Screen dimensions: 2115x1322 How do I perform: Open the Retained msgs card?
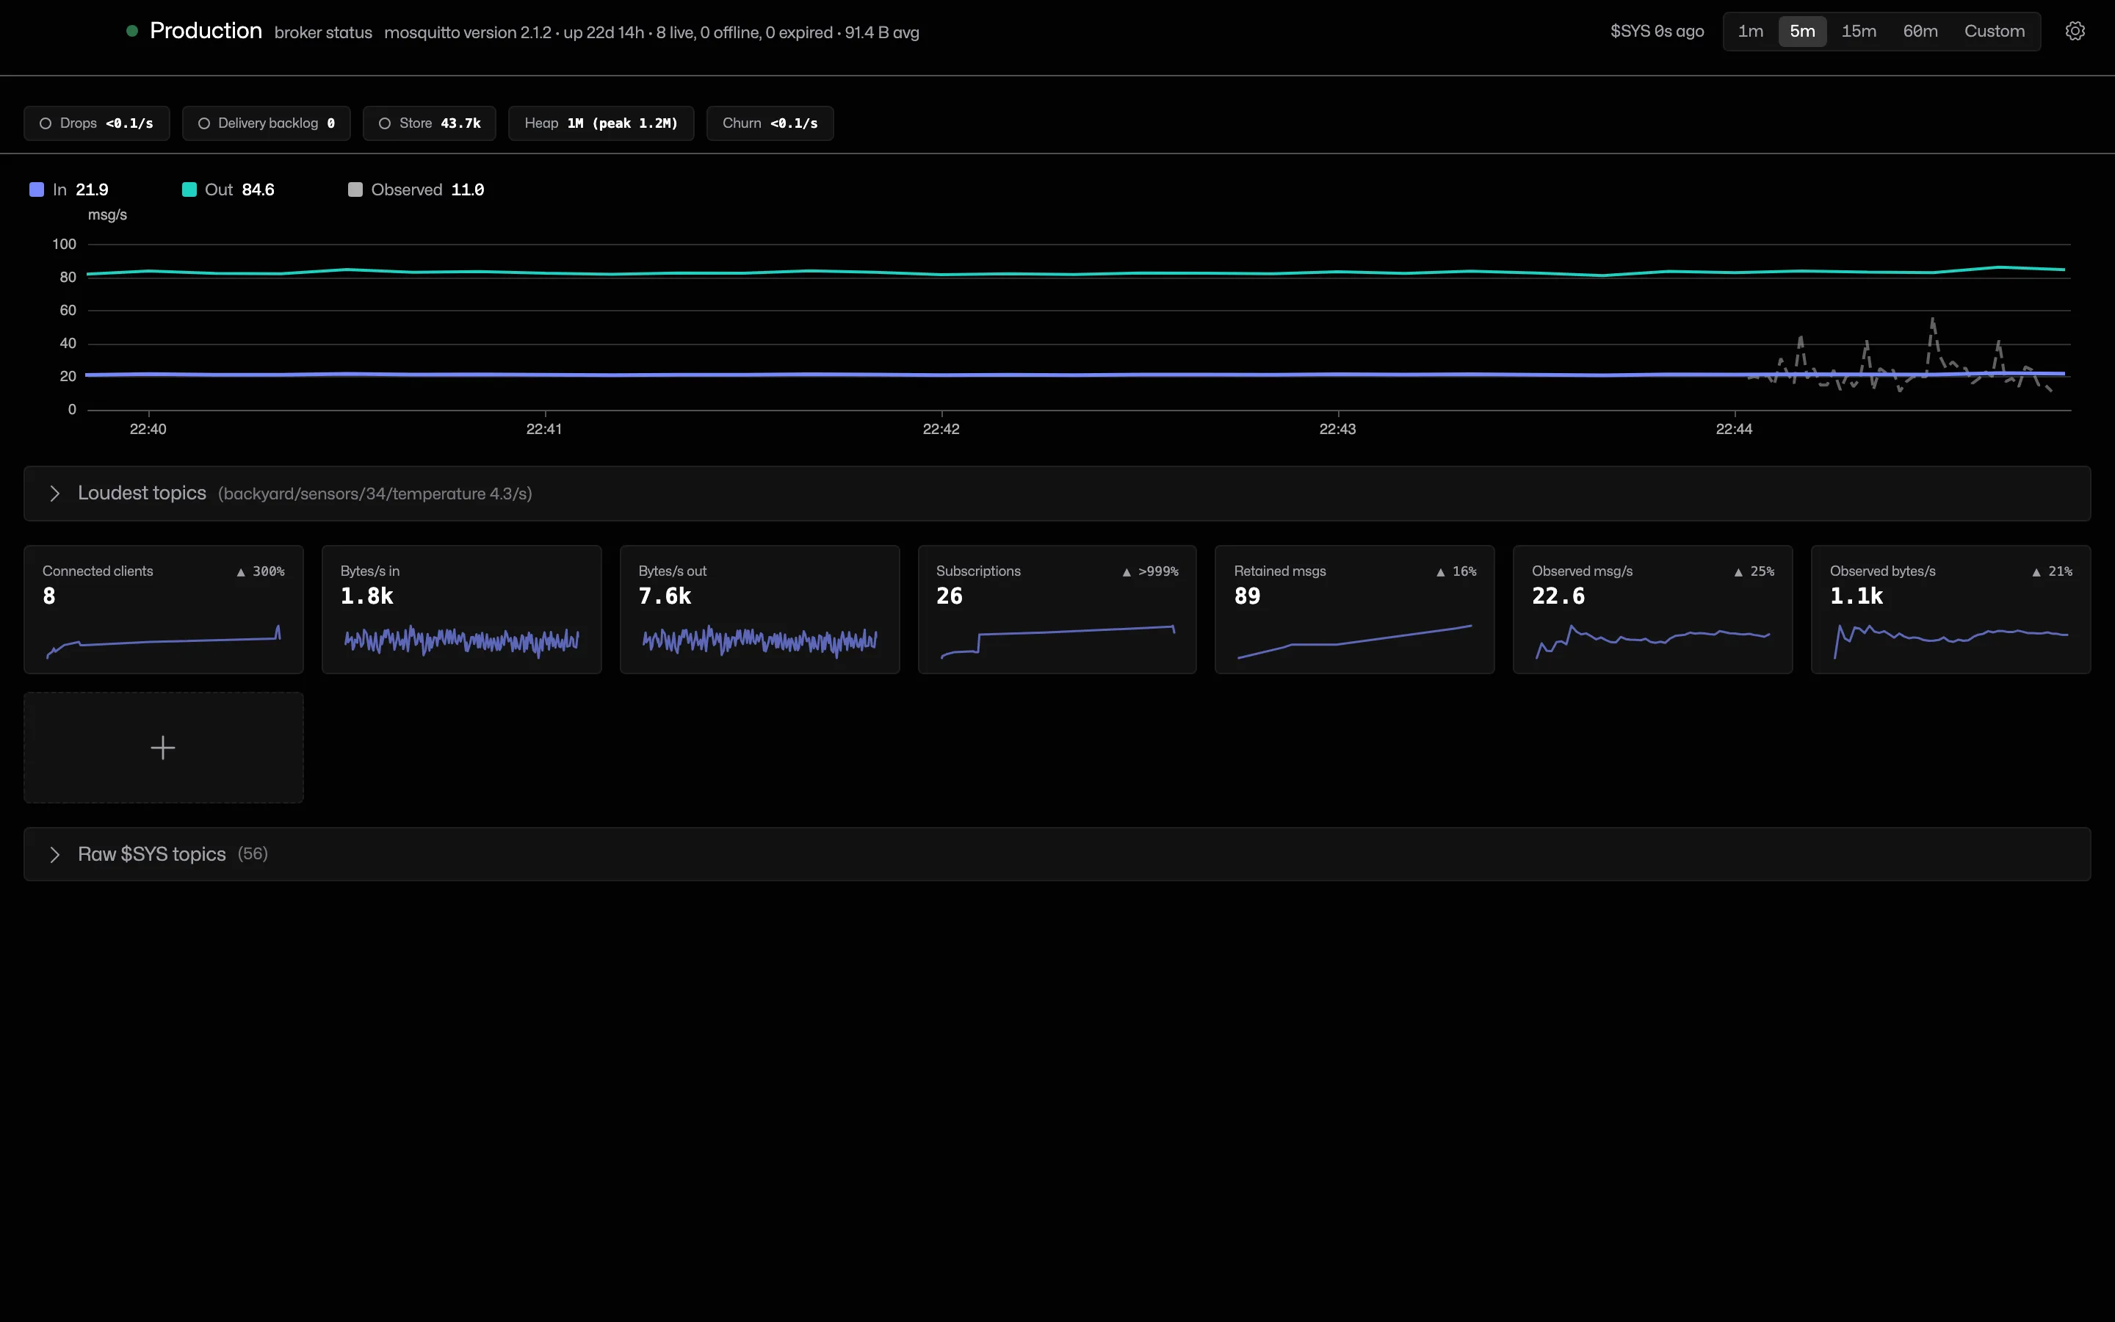pos(1355,610)
